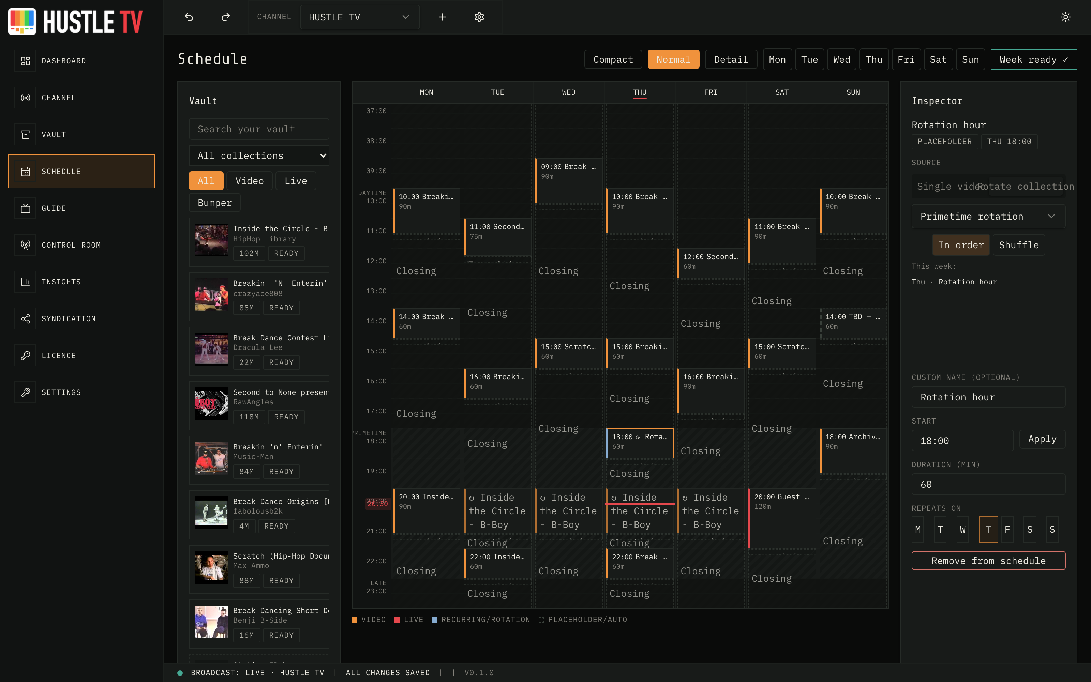Click Second to None vault thumbnail
This screenshot has height=682, width=1091.
[x=211, y=404]
